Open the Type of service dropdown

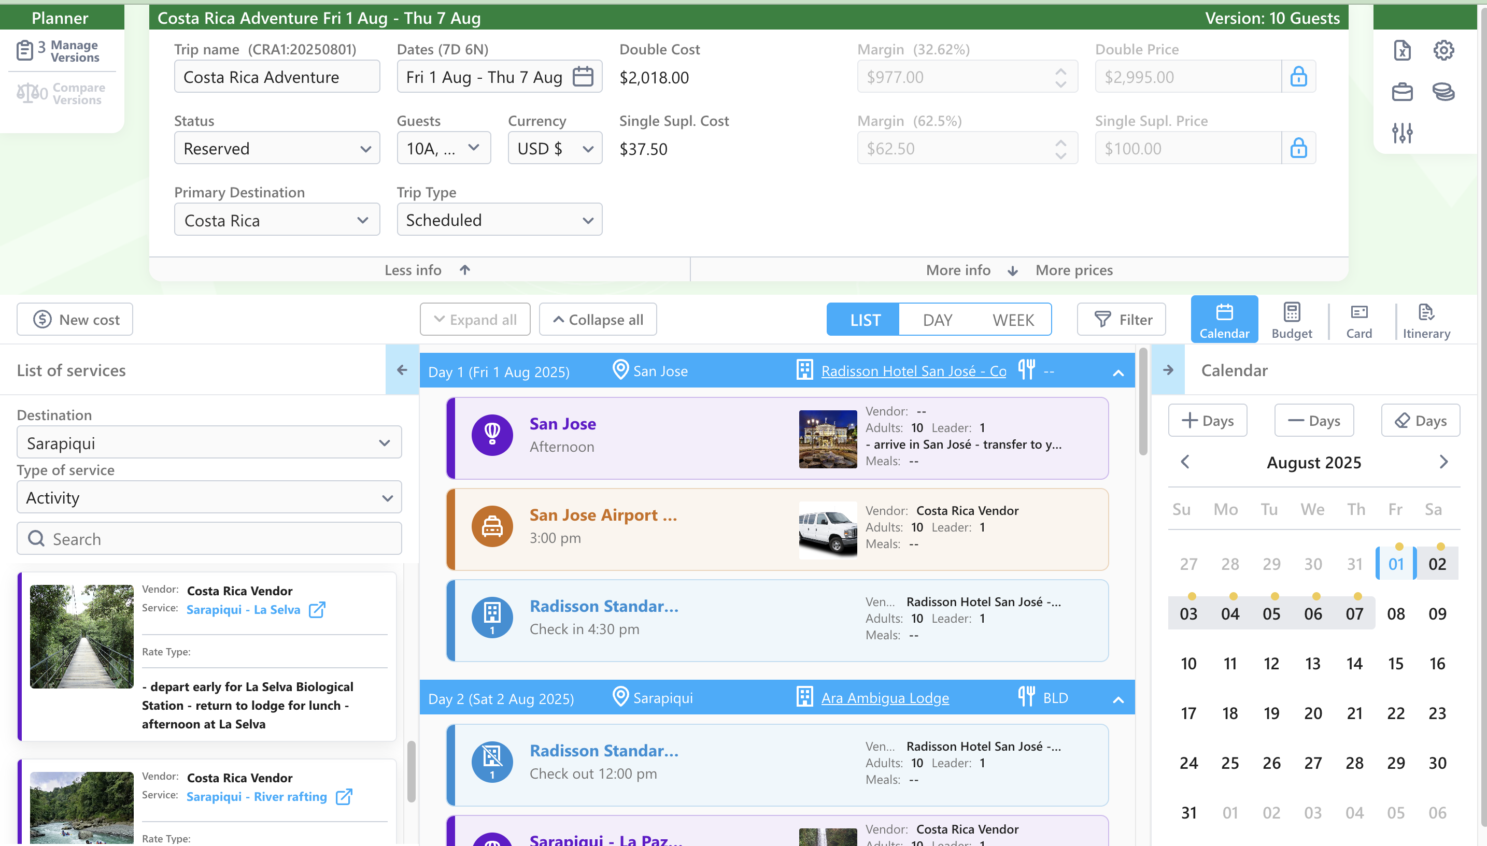coord(209,497)
